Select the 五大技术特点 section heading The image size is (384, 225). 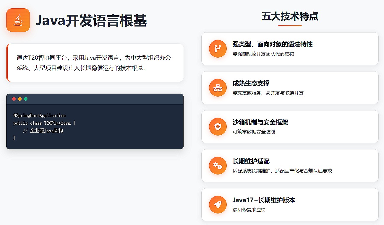point(290,17)
